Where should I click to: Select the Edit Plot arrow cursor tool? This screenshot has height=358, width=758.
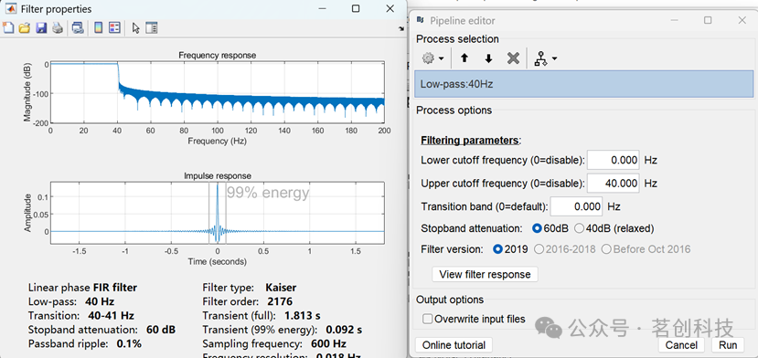(x=136, y=28)
